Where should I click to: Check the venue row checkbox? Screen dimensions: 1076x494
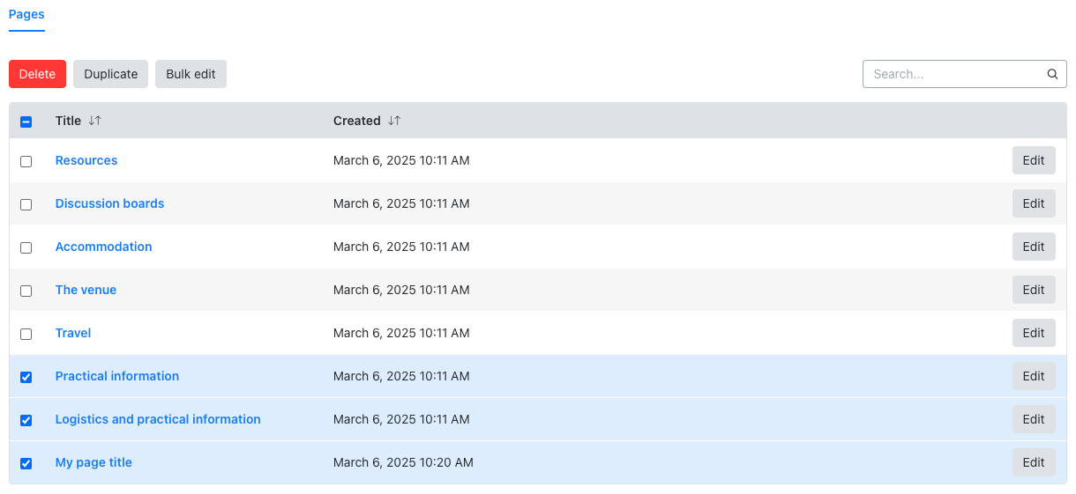26,291
